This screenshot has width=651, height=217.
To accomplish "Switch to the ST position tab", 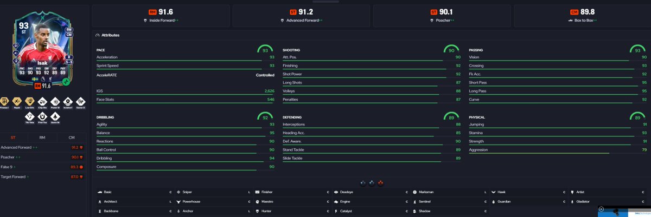I will [x=14, y=137].
